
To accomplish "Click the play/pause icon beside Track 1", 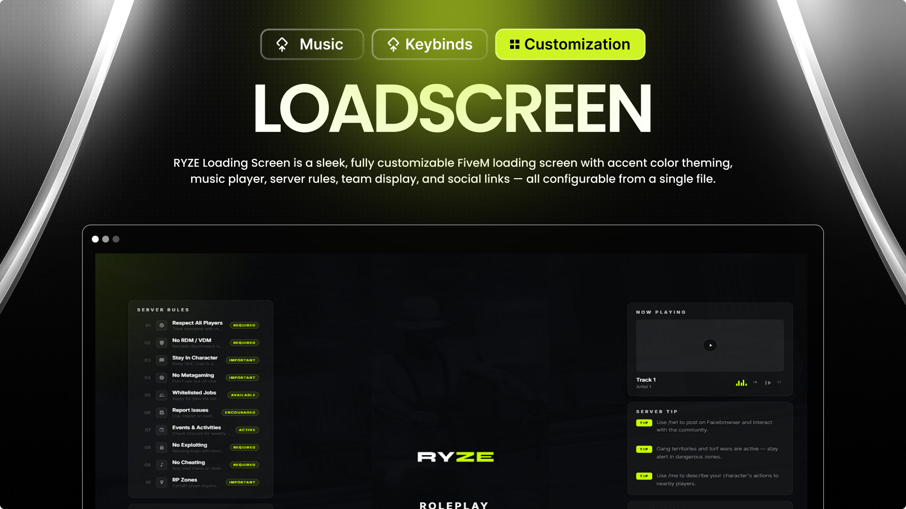I will tap(768, 383).
